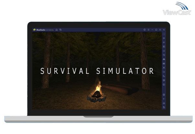Click the circular play macro icon
The image size is (195, 134).
(x=164, y=55)
